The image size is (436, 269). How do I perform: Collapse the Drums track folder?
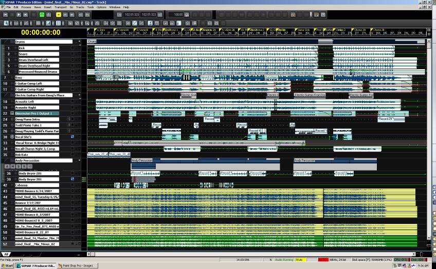click(10, 42)
